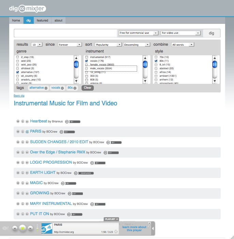Click download icon for LOGIC PROGRESSION

point(18,163)
